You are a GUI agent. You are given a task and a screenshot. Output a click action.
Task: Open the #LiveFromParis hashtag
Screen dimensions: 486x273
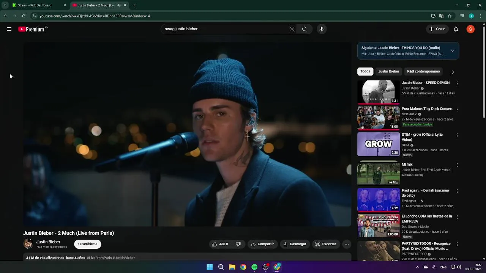click(99, 258)
